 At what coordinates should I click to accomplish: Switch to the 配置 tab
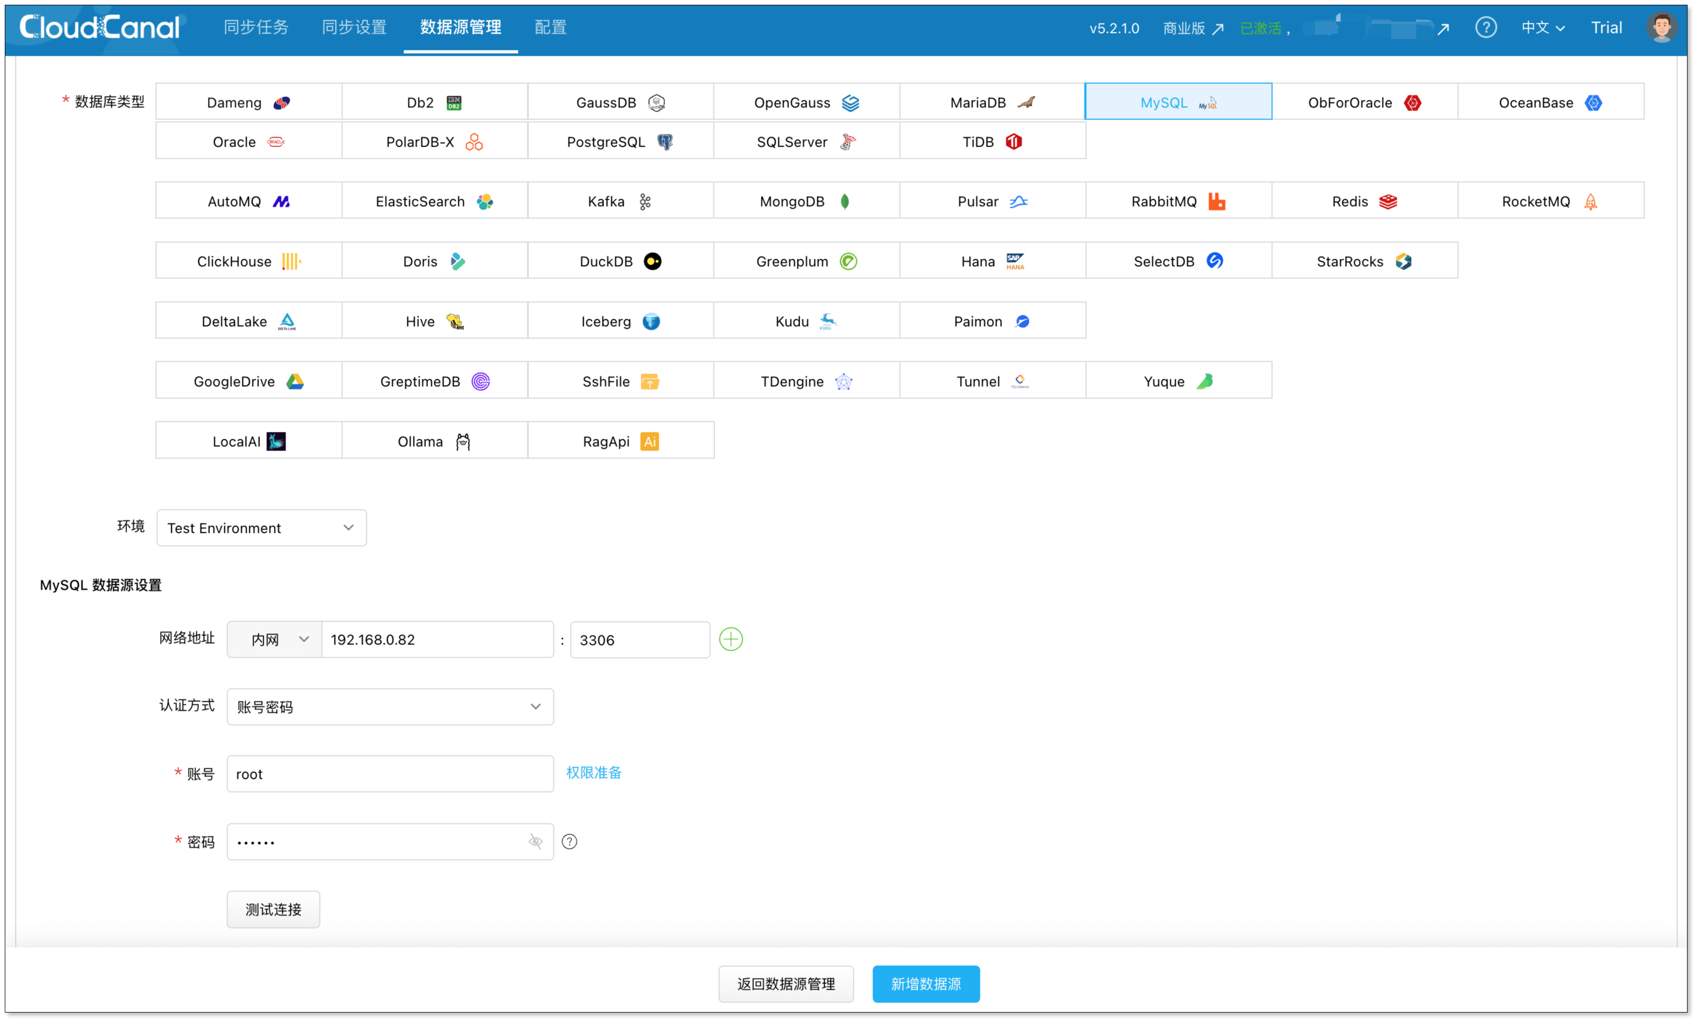tap(550, 28)
